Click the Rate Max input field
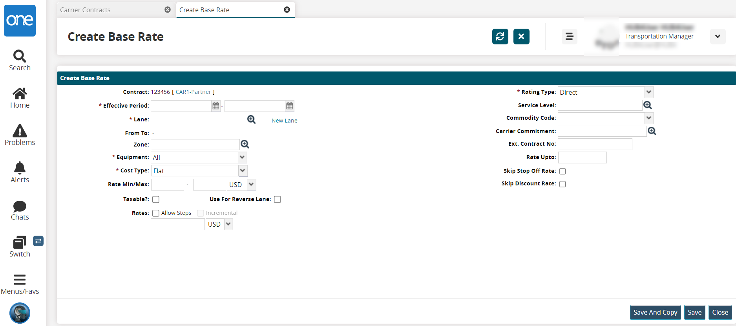 click(210, 185)
